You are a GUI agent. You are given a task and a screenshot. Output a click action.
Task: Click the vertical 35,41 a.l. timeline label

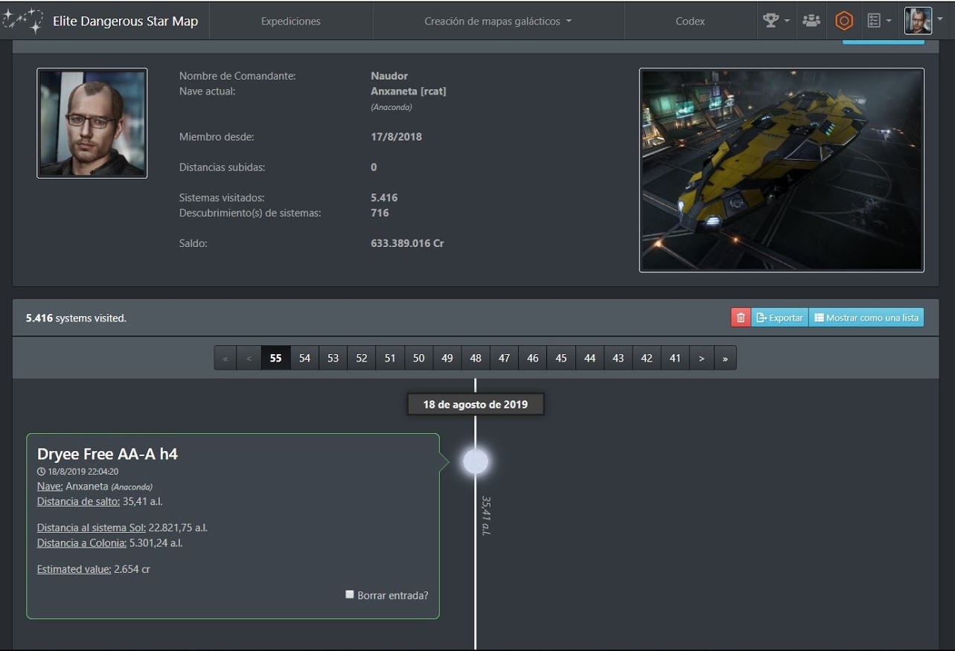click(485, 516)
